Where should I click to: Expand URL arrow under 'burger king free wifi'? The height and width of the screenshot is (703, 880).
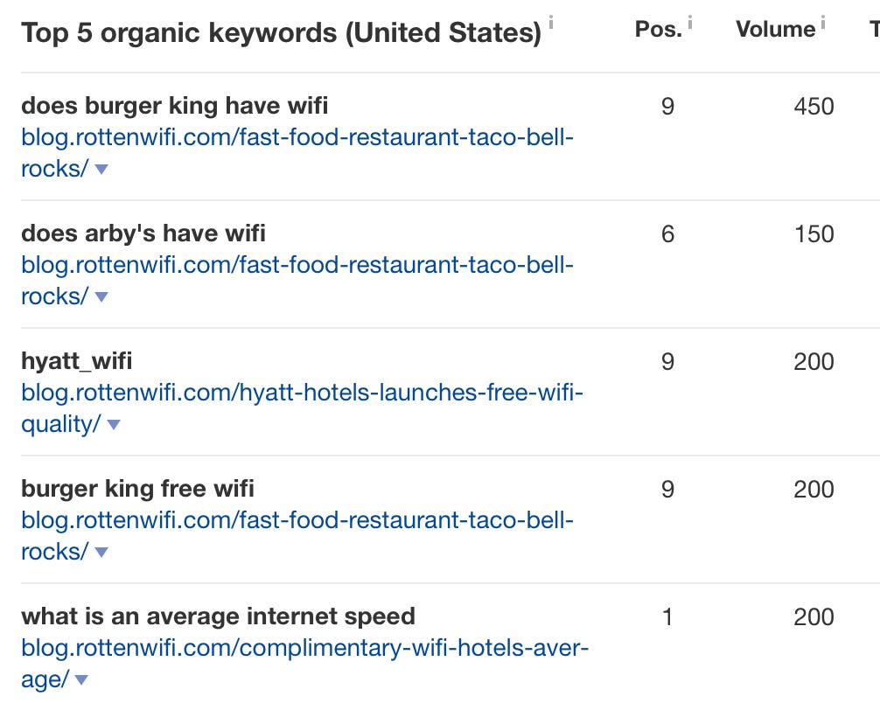click(101, 553)
